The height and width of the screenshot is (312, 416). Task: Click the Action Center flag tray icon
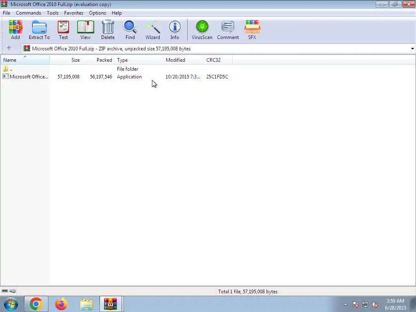(355, 305)
